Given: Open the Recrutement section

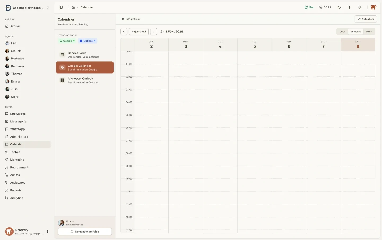Looking at the screenshot, I should [x=19, y=167].
